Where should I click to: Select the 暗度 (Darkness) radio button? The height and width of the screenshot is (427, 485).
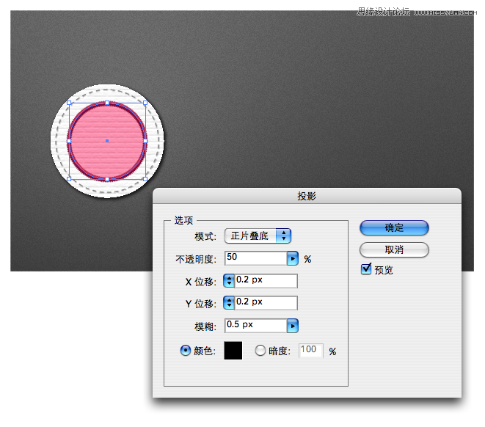point(260,350)
